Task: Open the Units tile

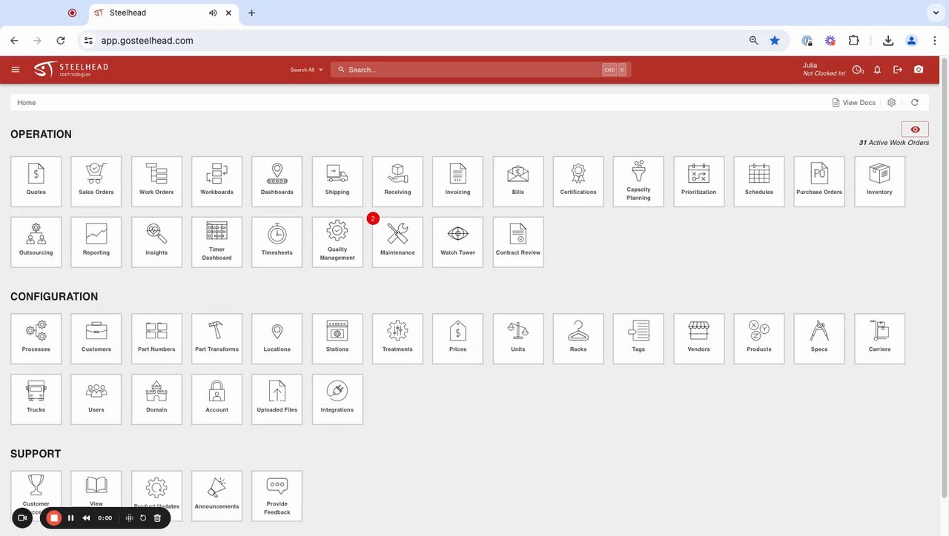Action: [x=518, y=338]
